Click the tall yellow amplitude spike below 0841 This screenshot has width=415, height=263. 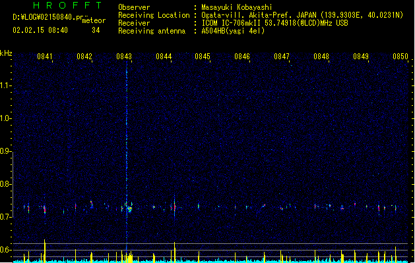[45, 251]
